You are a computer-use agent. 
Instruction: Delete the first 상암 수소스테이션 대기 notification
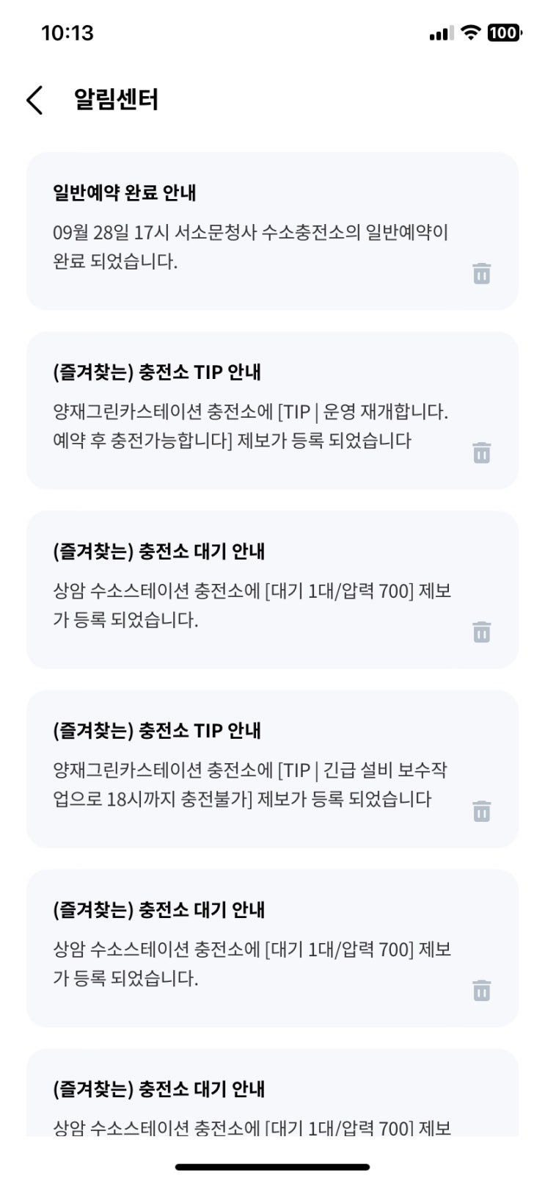click(481, 632)
